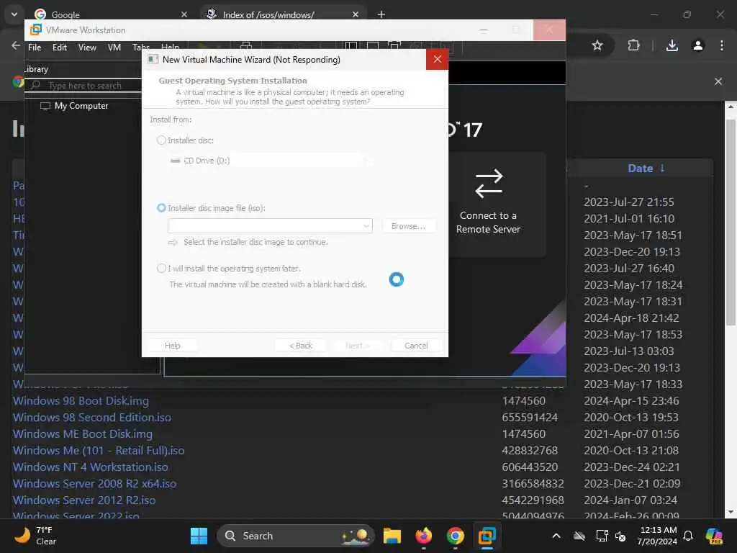Switch to Index of /isos/windows/ tab

point(282,14)
